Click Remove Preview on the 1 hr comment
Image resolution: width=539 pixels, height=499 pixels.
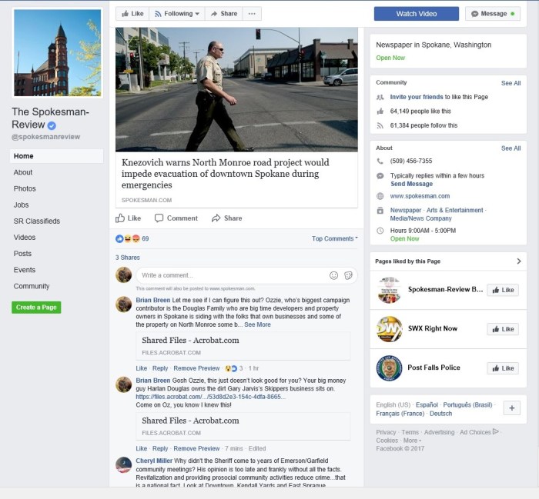196,368
